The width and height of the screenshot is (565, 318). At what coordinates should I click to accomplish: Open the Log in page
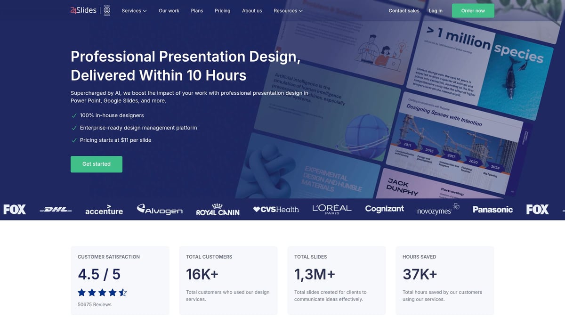click(435, 10)
